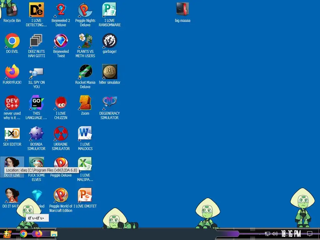This screenshot has width=320, height=240.
Task: Launch Peggle Deluxe shortcut
Action: click(61, 167)
